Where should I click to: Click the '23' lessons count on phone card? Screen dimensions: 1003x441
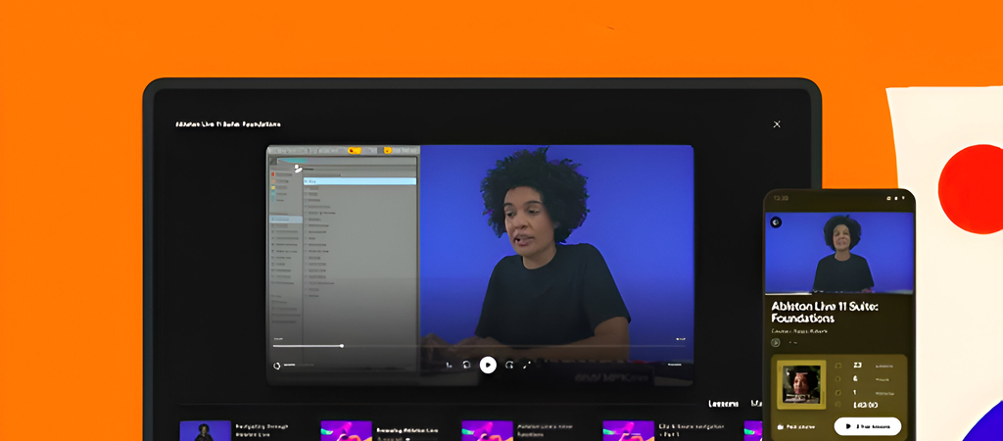pos(859,366)
